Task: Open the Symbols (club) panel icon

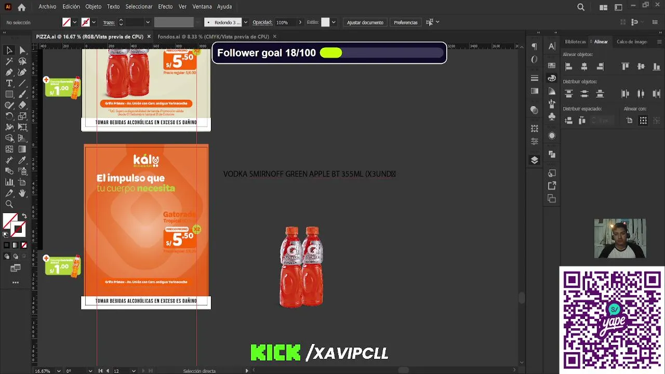Action: 552,116
